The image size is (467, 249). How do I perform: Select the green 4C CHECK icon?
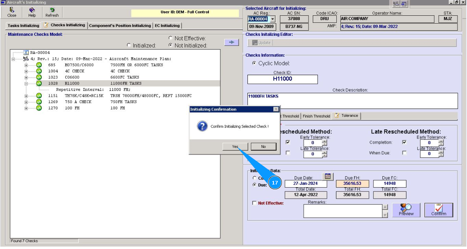coord(39,71)
